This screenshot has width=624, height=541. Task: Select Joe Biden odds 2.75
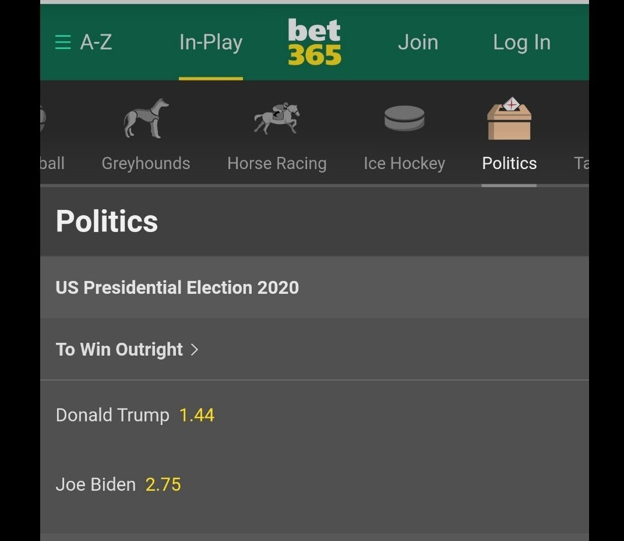tap(163, 484)
